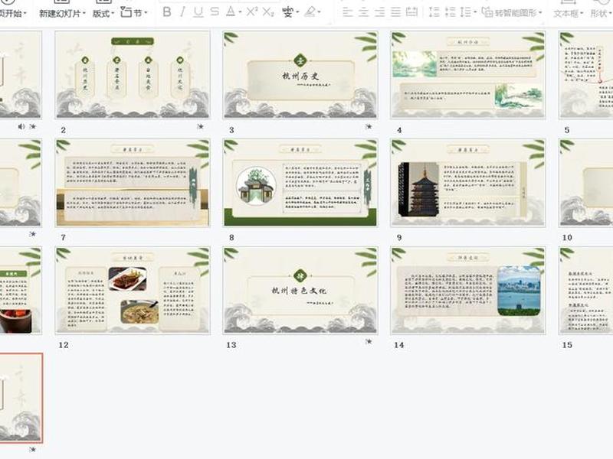Select slide 3 杭州历史 thumbnail
The width and height of the screenshot is (613, 459).
(300, 75)
